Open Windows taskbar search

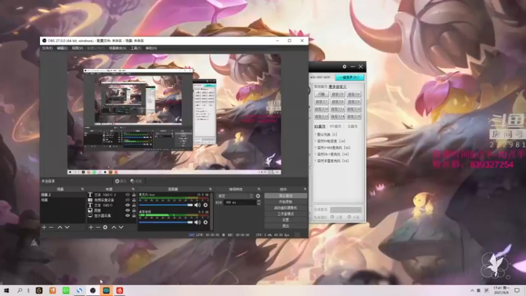click(20, 290)
